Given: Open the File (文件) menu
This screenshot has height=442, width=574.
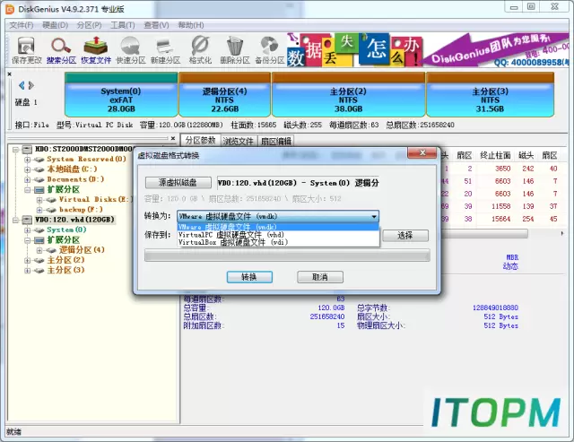Looking at the screenshot, I should (x=22, y=25).
